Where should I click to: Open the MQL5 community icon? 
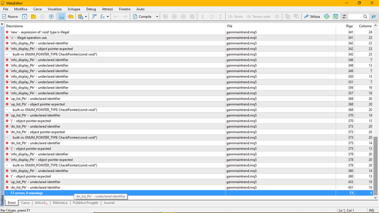point(335,17)
